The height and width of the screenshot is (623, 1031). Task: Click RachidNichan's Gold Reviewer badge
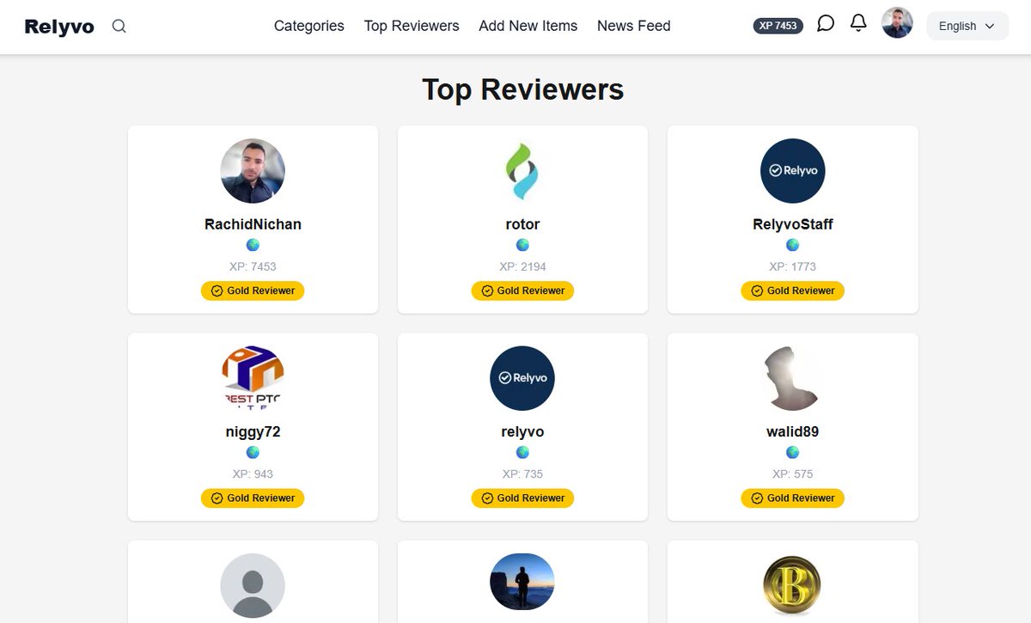click(x=253, y=290)
